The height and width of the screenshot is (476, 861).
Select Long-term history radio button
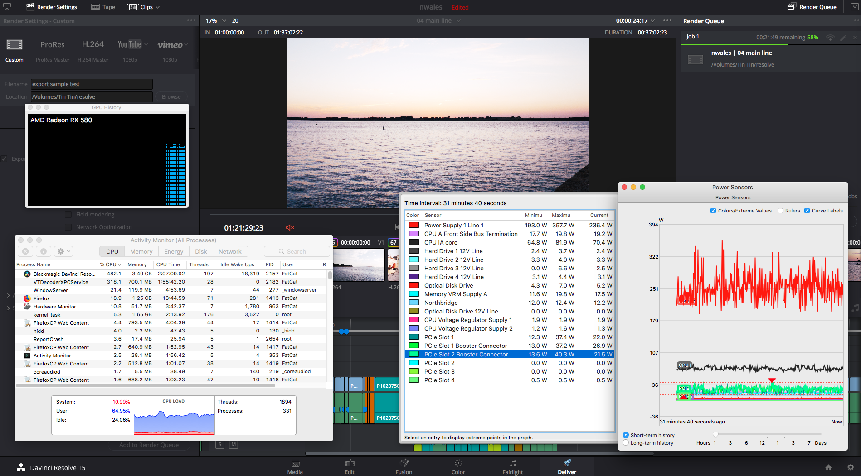tap(626, 443)
